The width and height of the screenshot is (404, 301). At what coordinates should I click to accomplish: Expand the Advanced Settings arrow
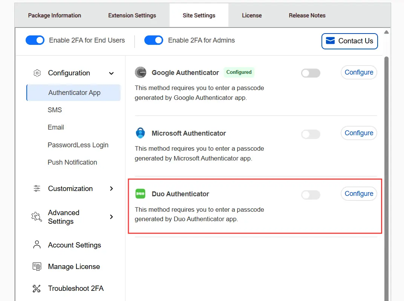tap(111, 217)
